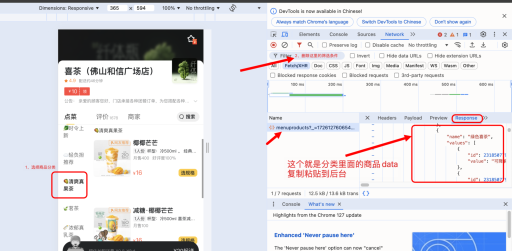Select the menuproducts request row
Viewport: 512px width, 251px height.
[x=315, y=128]
